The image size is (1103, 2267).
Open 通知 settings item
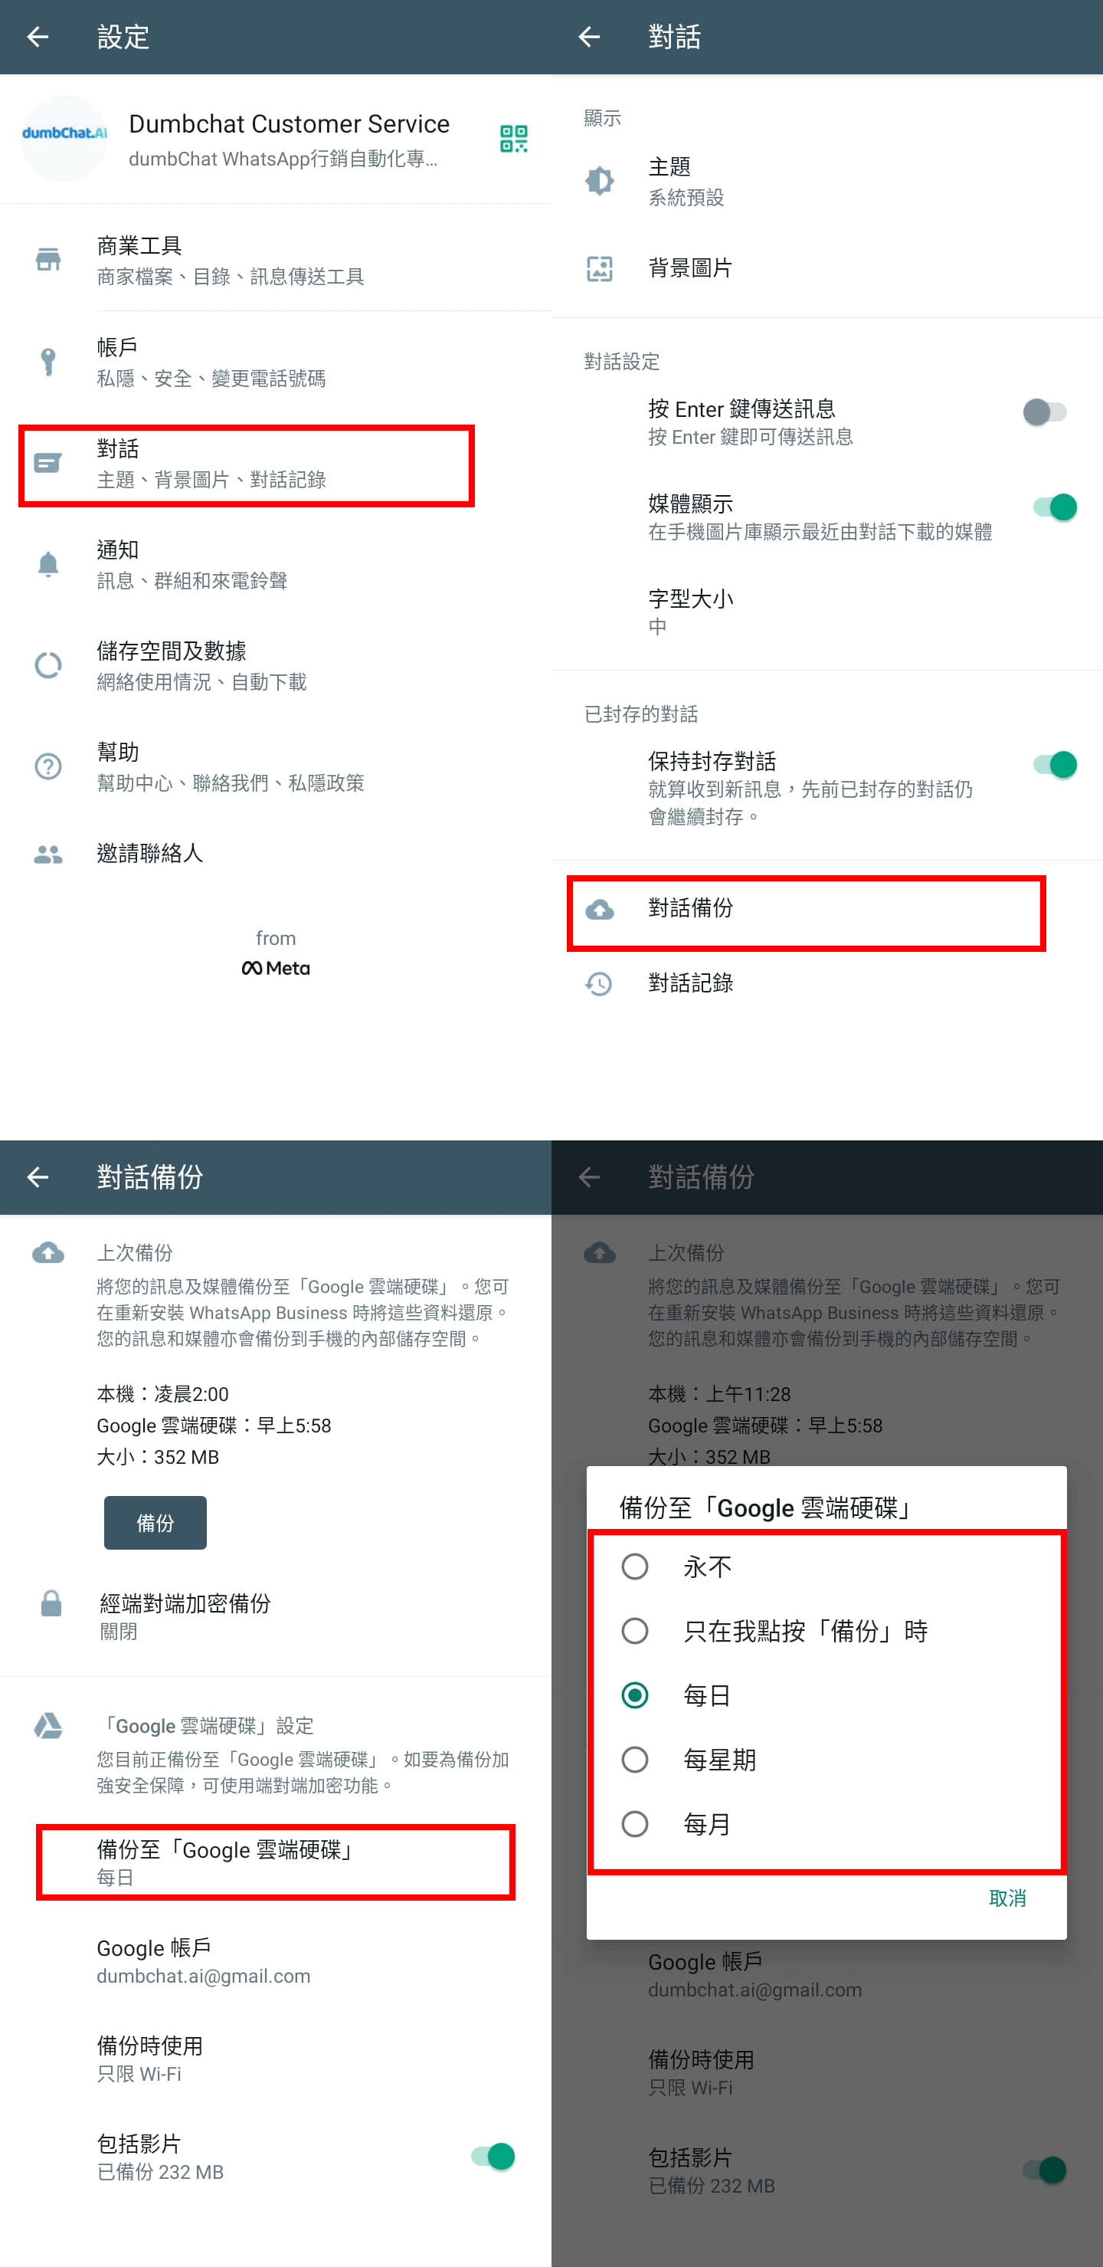(x=275, y=564)
